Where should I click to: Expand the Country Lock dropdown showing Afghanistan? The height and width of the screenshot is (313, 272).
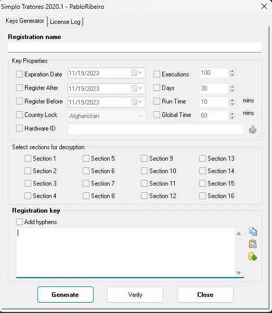[140, 116]
